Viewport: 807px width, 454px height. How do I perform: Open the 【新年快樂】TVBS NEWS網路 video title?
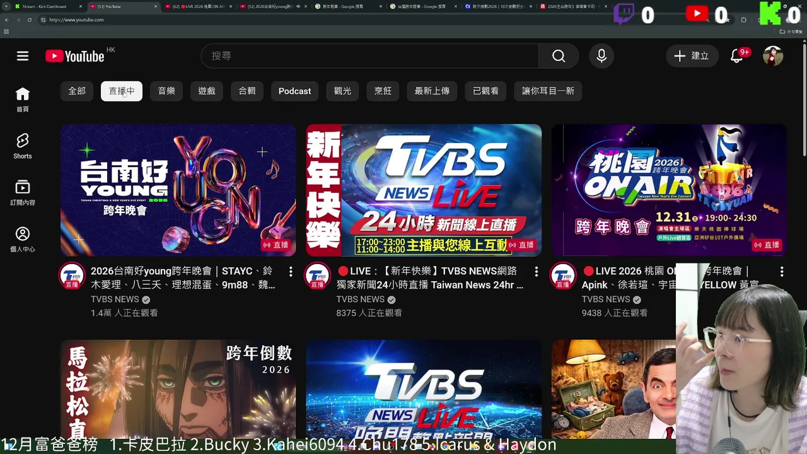[x=430, y=278]
